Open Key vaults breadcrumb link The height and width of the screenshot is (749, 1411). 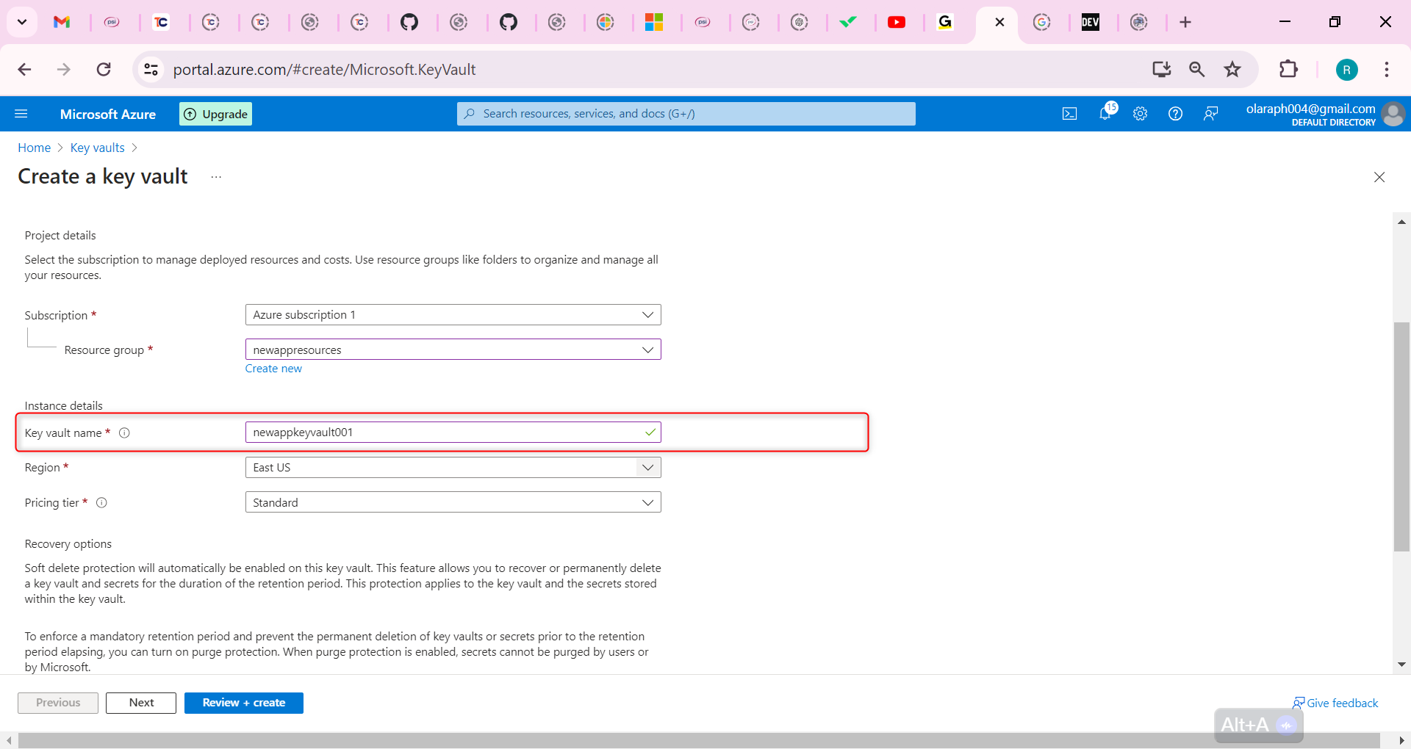coord(98,148)
